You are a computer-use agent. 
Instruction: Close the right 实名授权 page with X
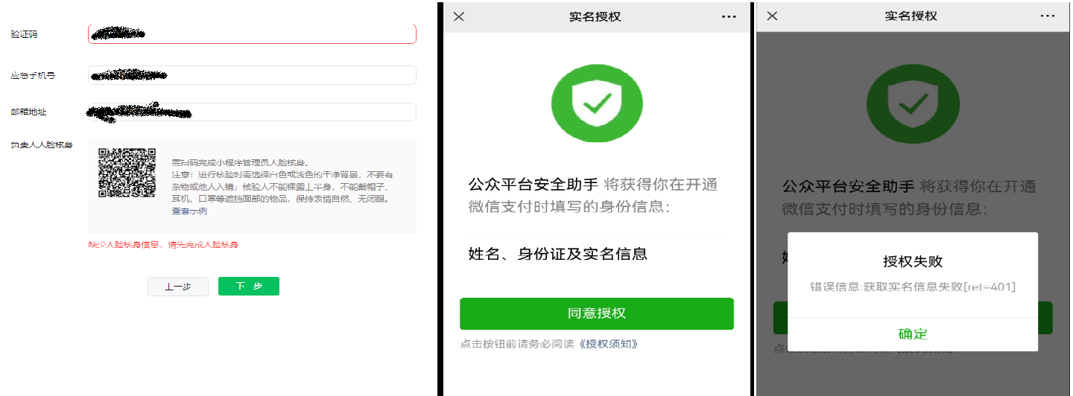pyautogui.click(x=772, y=16)
